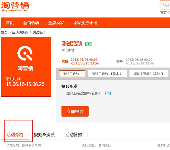Select the 测试子活动1 sub-activity tab
The width and height of the screenshot is (170, 150).
(72, 74)
